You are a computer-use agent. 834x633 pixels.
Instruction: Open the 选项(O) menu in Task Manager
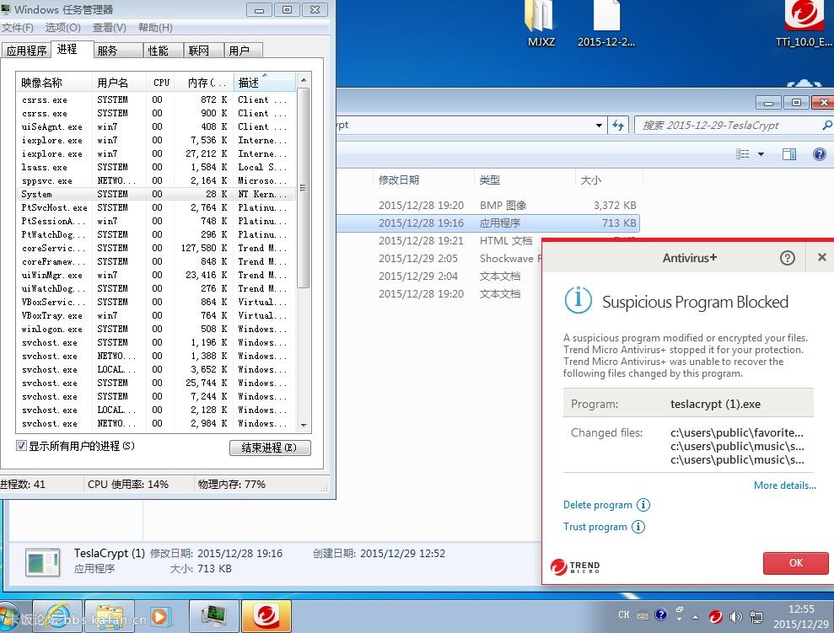pos(62,28)
